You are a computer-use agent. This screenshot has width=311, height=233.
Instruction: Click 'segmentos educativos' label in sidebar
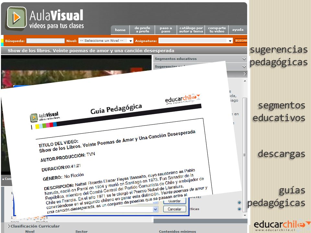pyautogui.click(x=279, y=112)
